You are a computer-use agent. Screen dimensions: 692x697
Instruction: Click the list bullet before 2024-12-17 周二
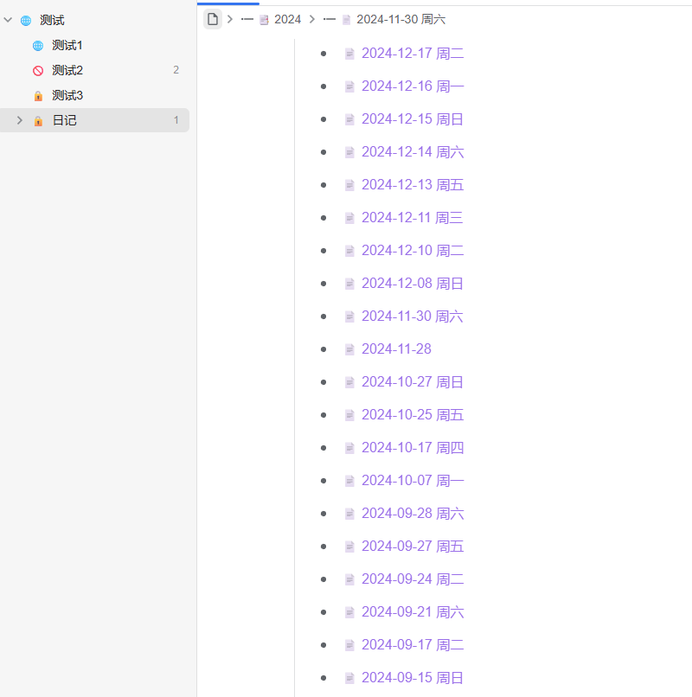(324, 54)
